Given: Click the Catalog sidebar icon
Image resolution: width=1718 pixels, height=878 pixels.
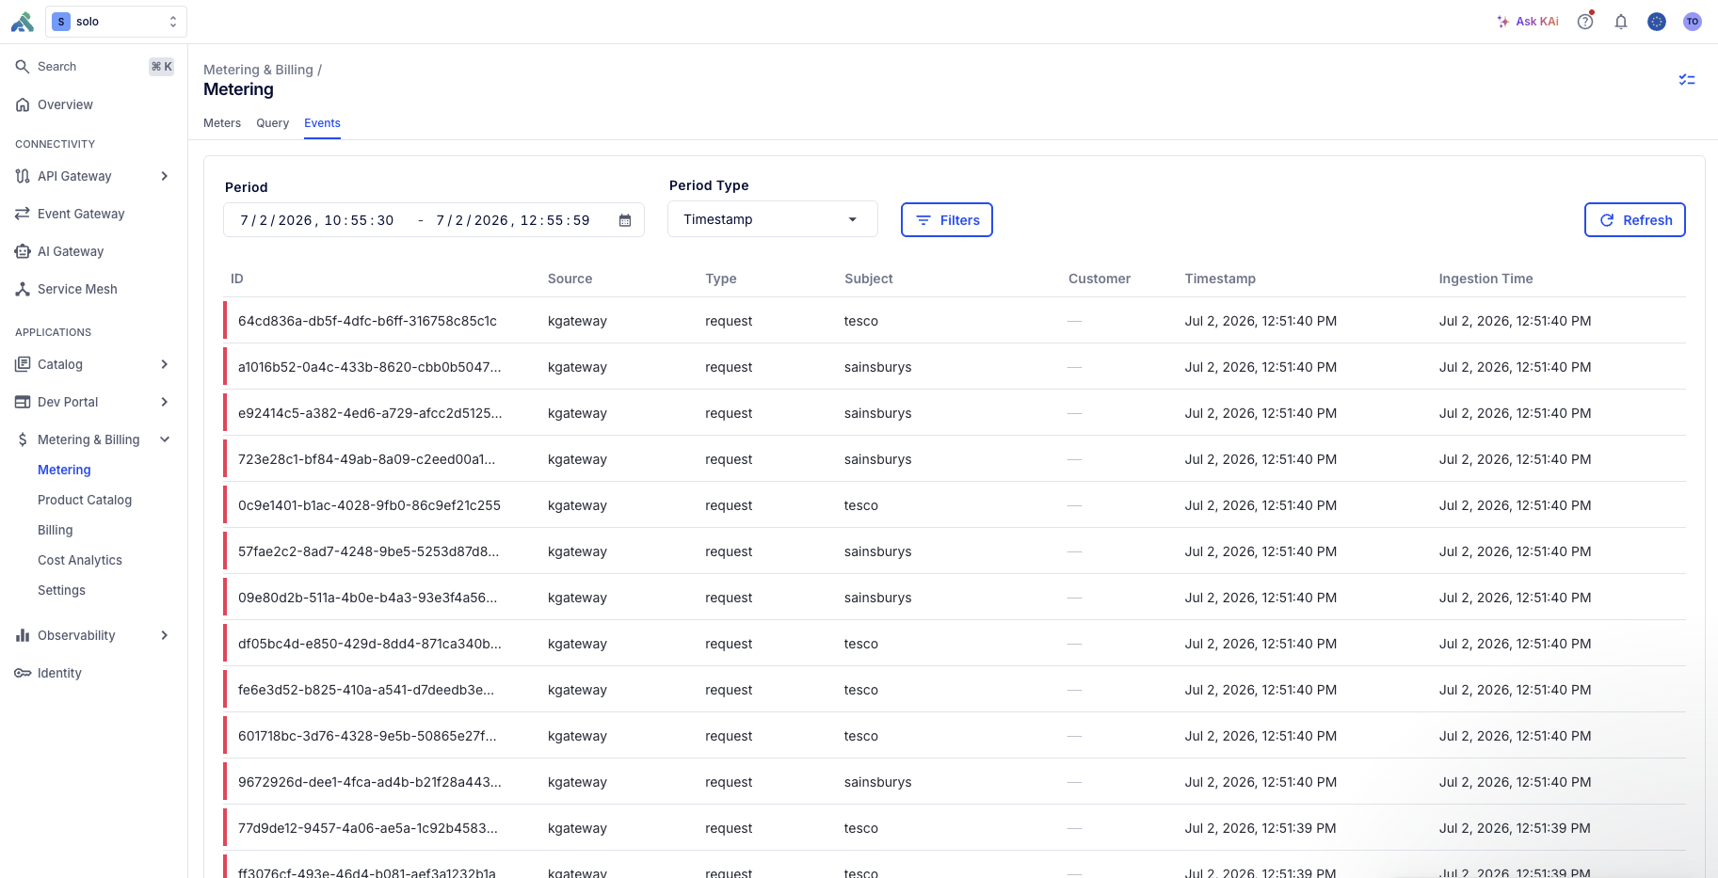Looking at the screenshot, I should pos(23,364).
